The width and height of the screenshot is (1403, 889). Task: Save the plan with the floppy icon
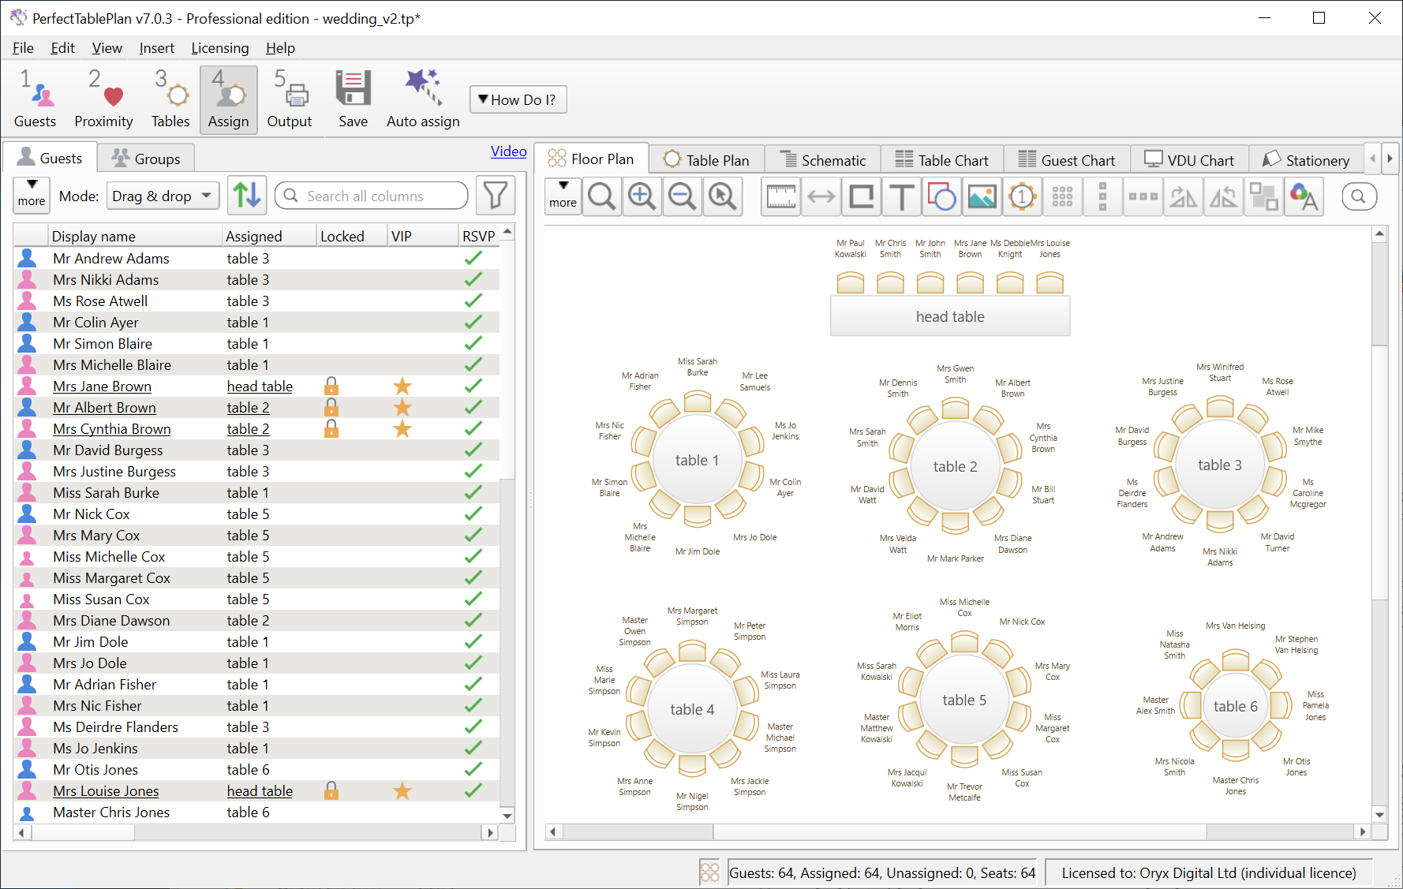[353, 99]
